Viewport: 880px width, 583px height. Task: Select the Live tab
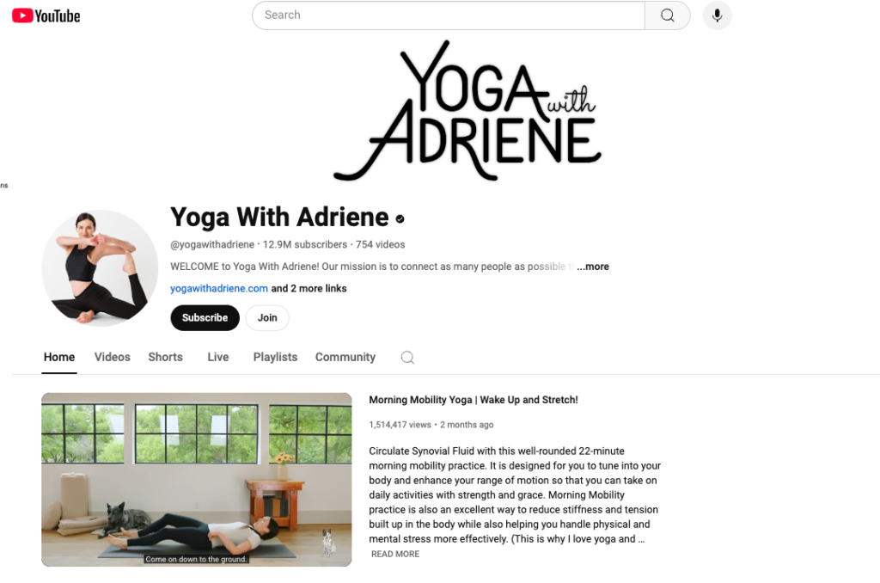pyautogui.click(x=217, y=357)
